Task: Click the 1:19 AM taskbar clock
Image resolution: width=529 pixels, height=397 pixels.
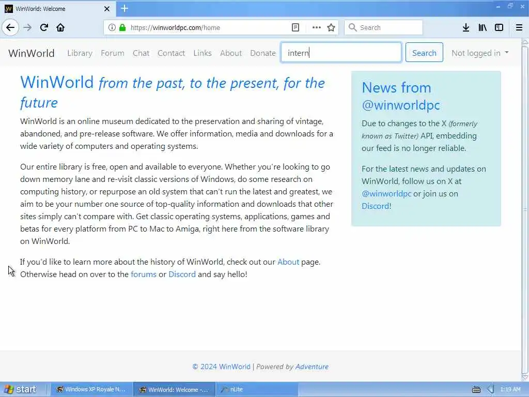Action: [510, 389]
